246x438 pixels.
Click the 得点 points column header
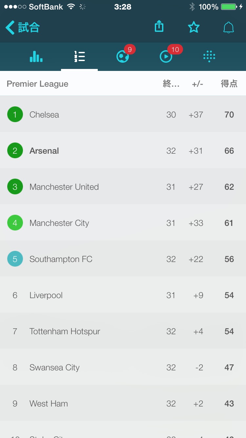click(x=229, y=84)
